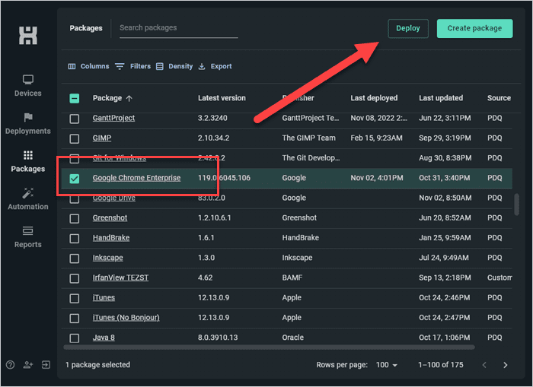Open the Deployments flag icon
Viewport: 533px width, 387px height.
click(x=28, y=117)
